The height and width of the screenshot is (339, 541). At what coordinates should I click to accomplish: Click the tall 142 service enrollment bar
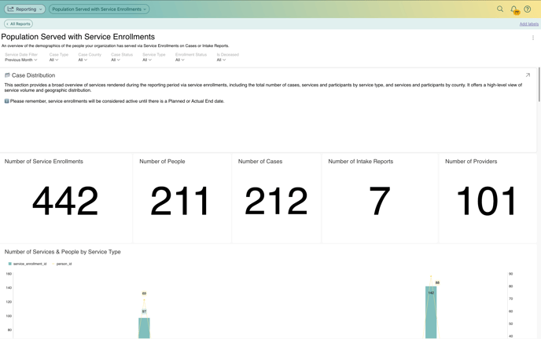(431, 314)
